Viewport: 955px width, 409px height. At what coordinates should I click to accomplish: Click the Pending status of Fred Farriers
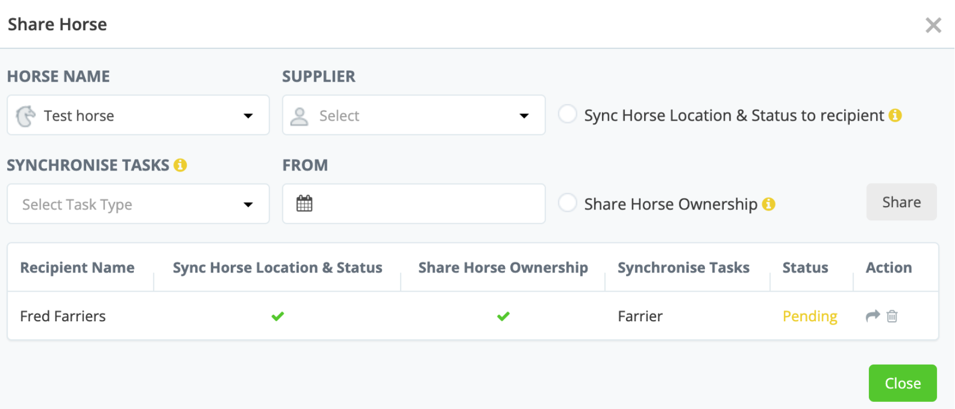(810, 316)
